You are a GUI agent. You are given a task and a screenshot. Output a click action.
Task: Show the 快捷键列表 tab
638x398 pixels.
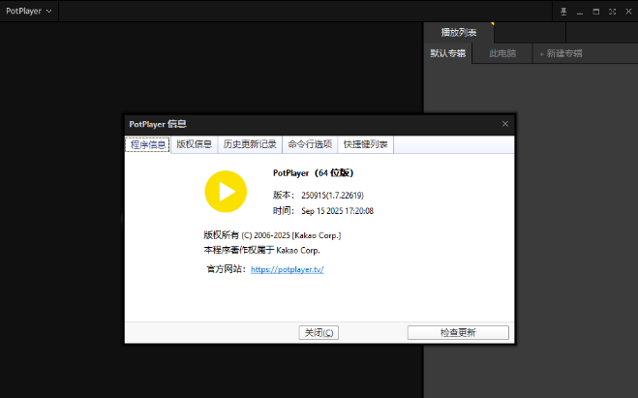pyautogui.click(x=365, y=144)
